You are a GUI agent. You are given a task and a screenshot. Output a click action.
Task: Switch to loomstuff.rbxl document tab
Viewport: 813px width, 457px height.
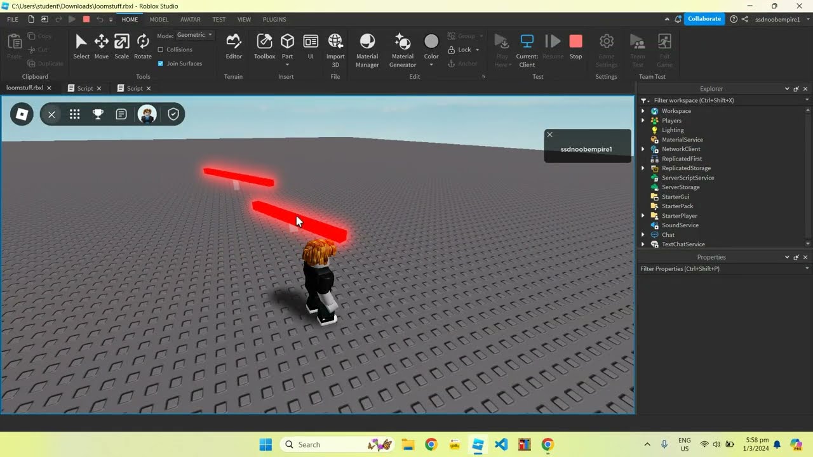click(x=25, y=88)
